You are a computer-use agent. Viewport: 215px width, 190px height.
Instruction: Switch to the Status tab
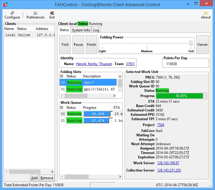[64, 30]
